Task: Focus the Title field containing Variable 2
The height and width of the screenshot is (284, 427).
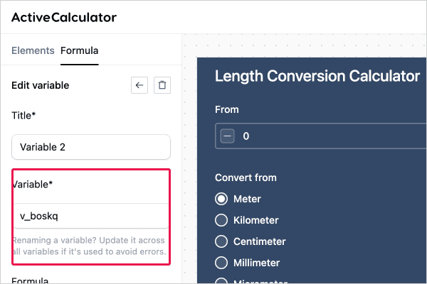Action: 91,147
